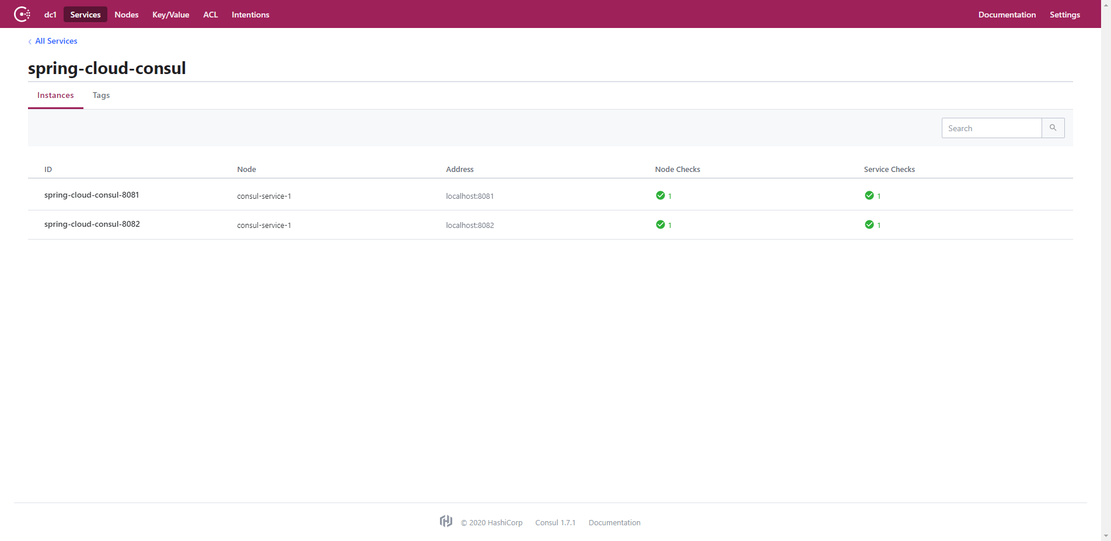Viewport: 1111px width, 541px height.
Task: Open the dc1 datacenter selector
Action: [50, 15]
